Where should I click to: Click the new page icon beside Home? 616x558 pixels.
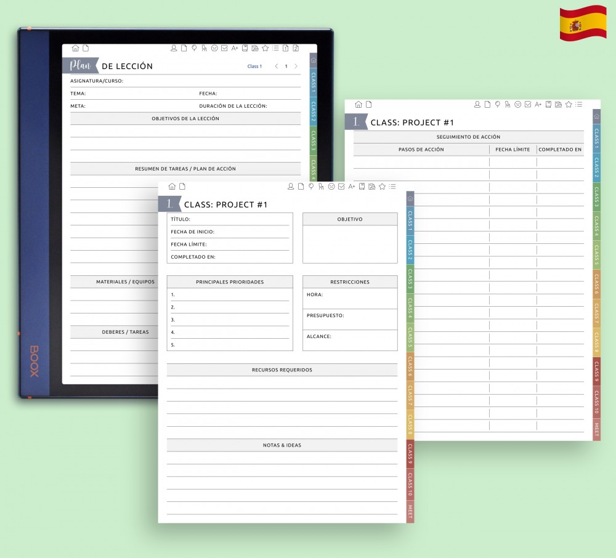point(182,186)
